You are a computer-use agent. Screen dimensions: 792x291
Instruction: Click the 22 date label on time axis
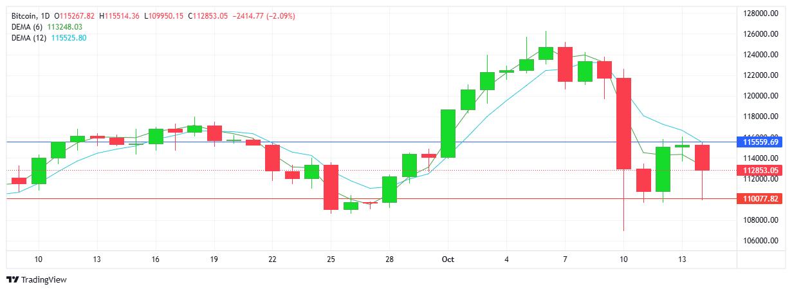pyautogui.click(x=272, y=259)
